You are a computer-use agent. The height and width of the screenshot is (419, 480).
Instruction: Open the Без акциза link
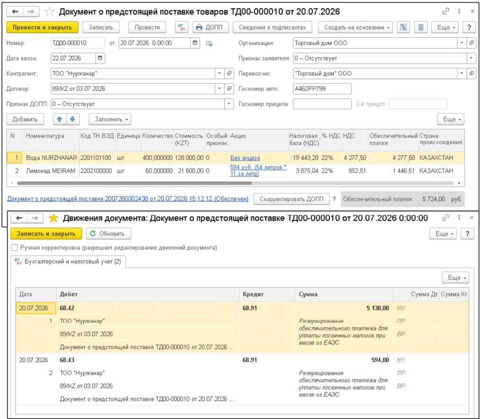[245, 158]
